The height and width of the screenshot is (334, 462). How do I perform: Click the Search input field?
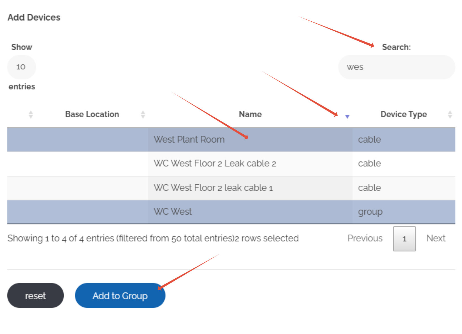coord(396,67)
